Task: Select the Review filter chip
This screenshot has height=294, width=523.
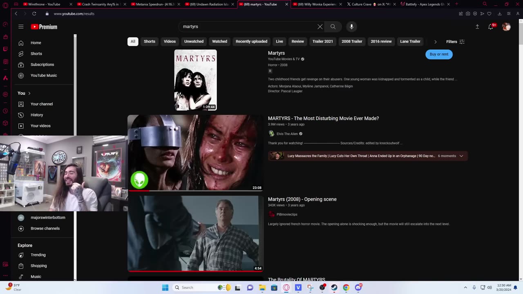Action: tap(297, 41)
